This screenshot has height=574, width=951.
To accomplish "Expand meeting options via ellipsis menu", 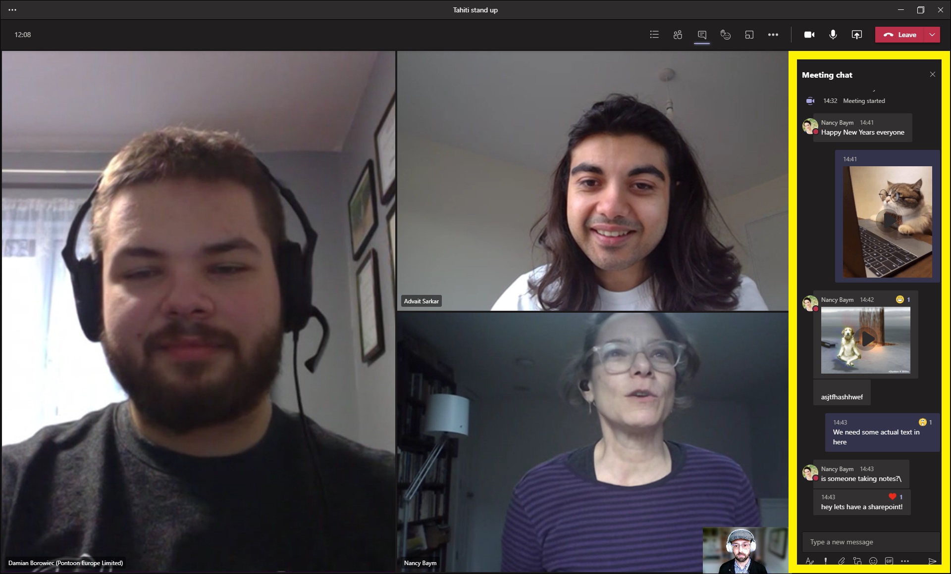I will coord(774,35).
